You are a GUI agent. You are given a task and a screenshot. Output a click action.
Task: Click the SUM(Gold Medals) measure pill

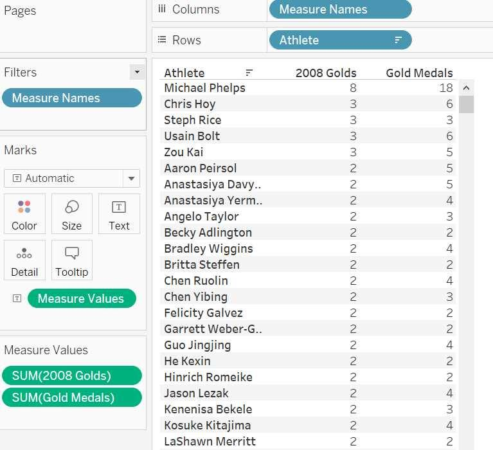tap(71, 397)
